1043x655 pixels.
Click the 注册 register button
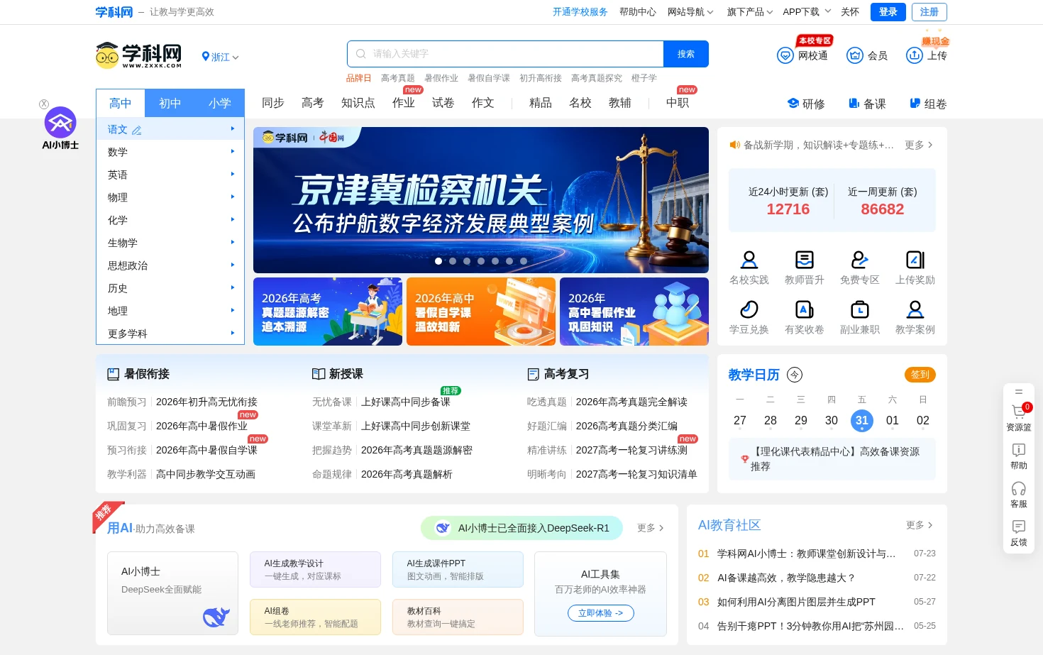929,12
